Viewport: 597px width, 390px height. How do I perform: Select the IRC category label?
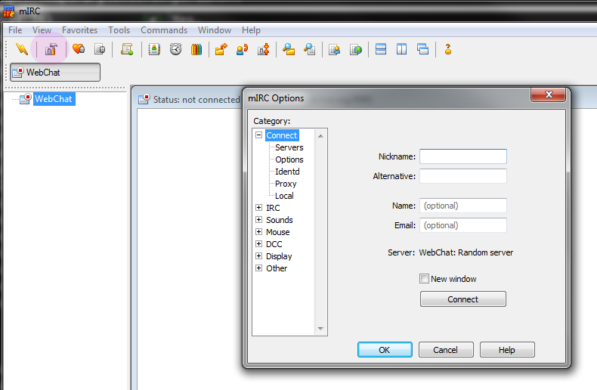[273, 208]
